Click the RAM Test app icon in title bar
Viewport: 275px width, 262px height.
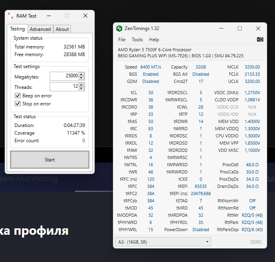tap(11, 16)
